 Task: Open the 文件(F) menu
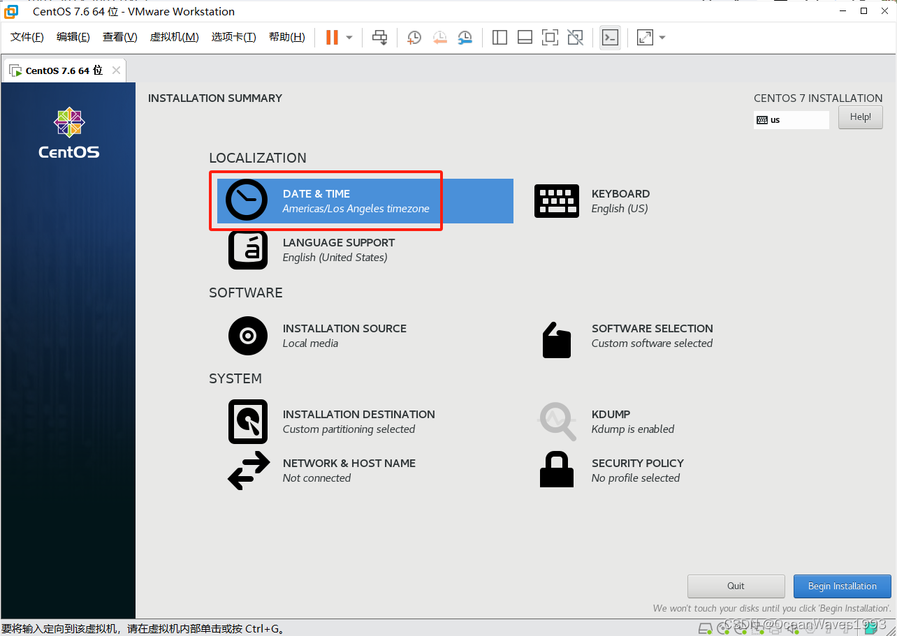27,37
